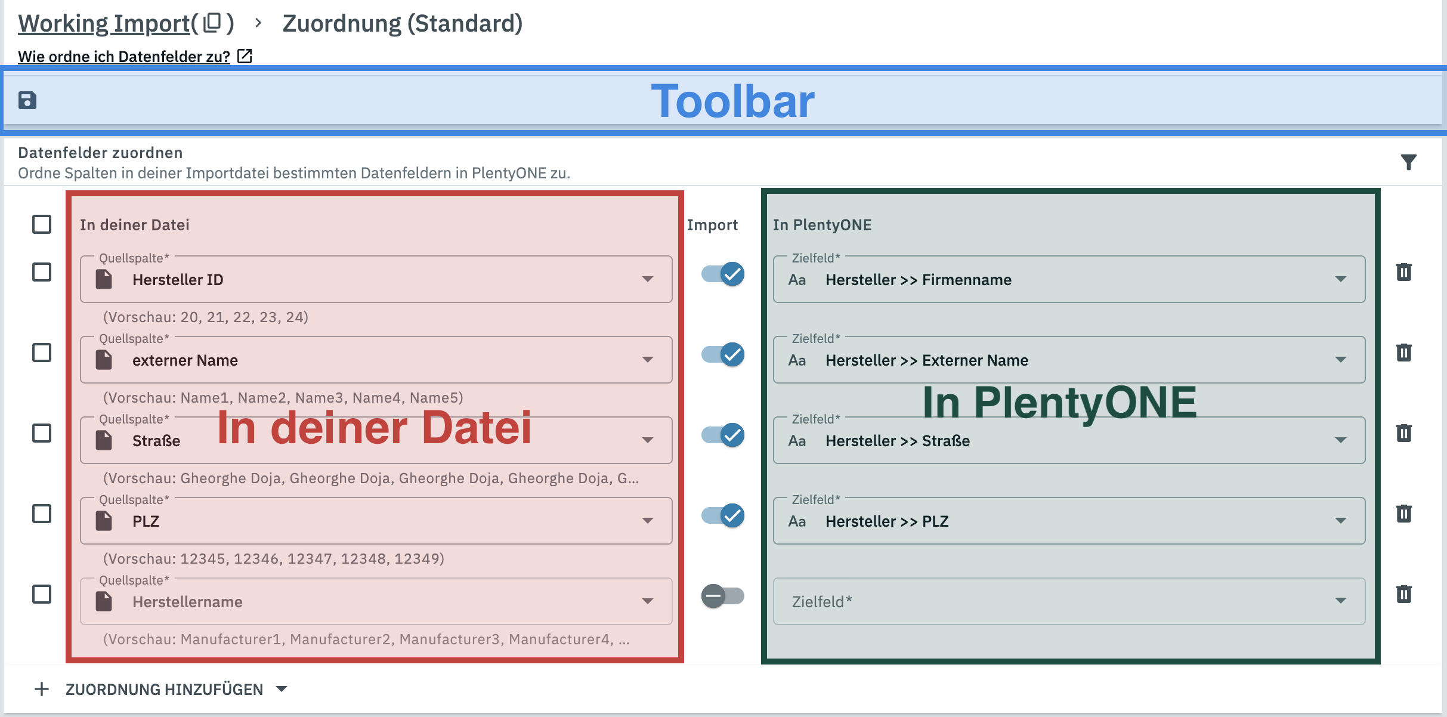This screenshot has width=1447, height=717.
Task: Delete the Herstellername mapping row
Action: pos(1403,594)
